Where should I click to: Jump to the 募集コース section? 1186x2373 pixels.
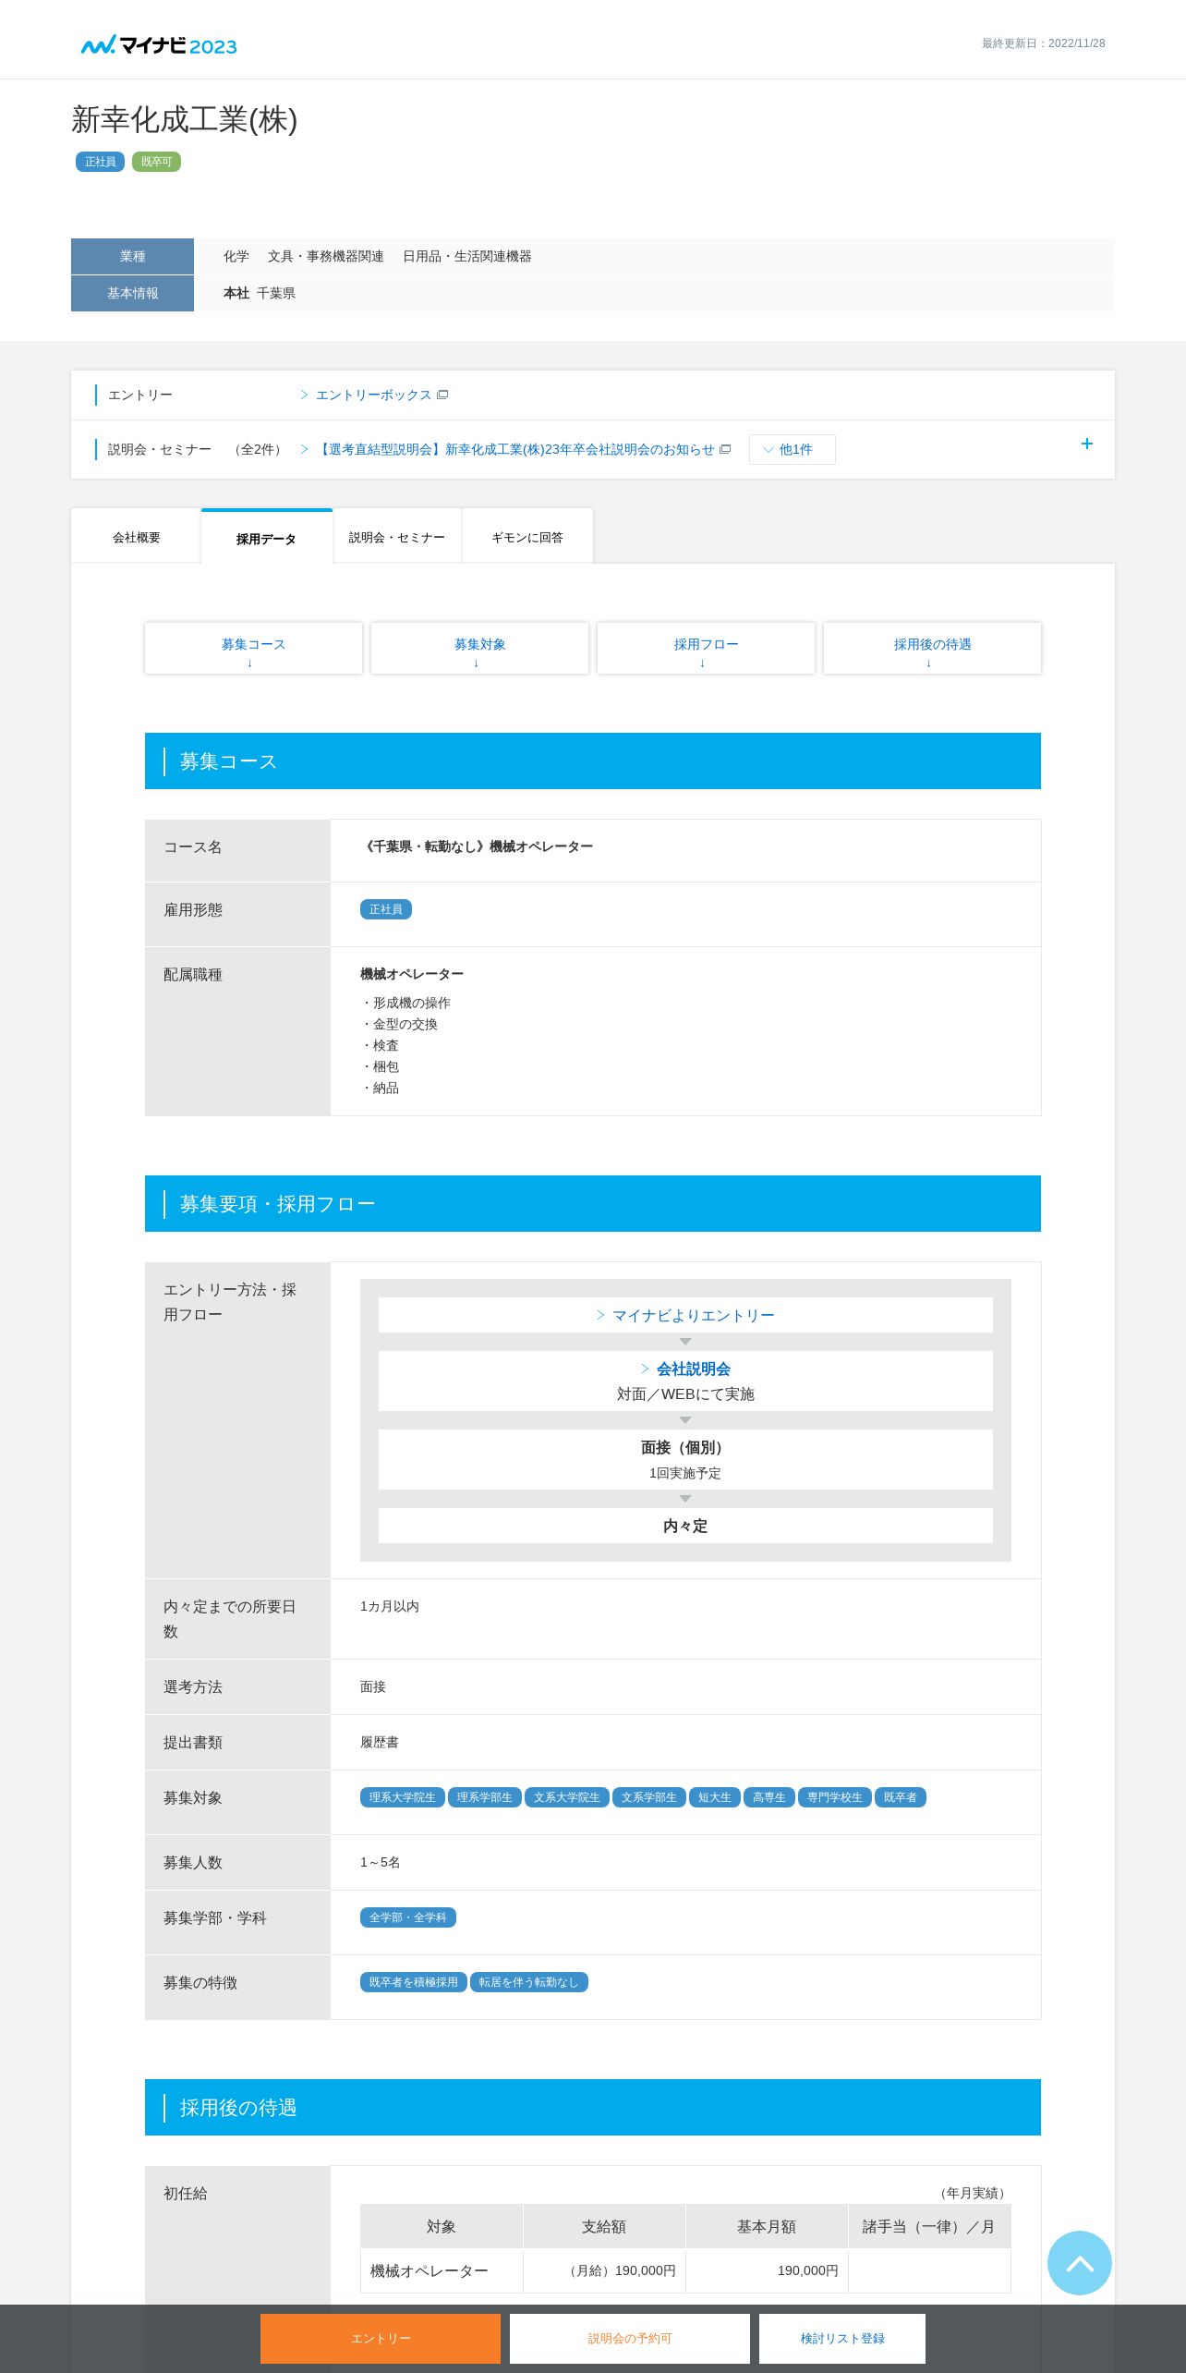tap(253, 649)
